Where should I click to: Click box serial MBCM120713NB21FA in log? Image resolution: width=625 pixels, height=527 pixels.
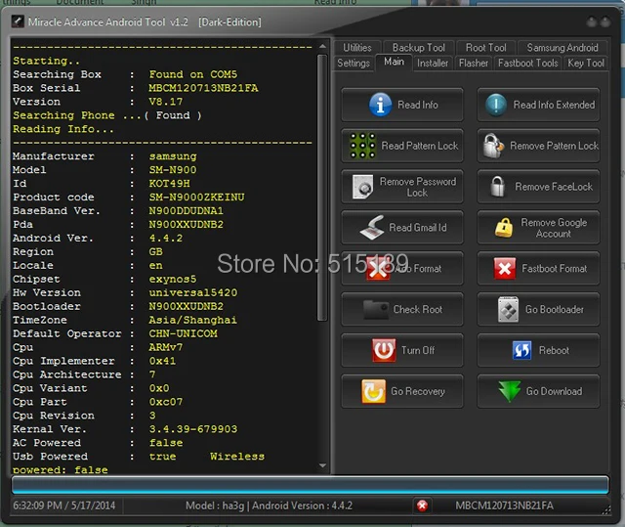click(x=203, y=88)
